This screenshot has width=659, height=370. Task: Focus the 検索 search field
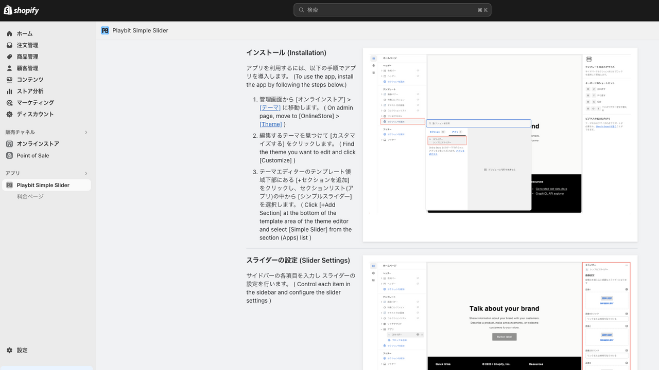(392, 10)
